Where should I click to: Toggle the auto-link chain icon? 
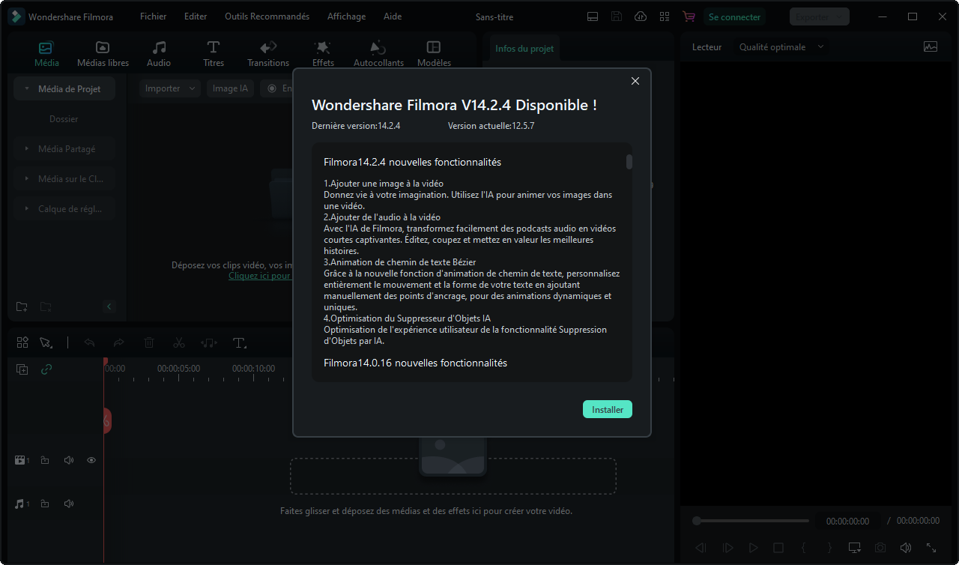click(46, 369)
